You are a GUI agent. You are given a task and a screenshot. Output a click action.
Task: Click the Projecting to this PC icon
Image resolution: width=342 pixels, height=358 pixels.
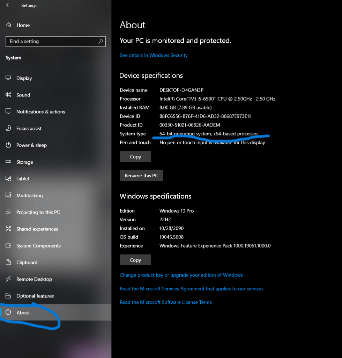coord(8,212)
